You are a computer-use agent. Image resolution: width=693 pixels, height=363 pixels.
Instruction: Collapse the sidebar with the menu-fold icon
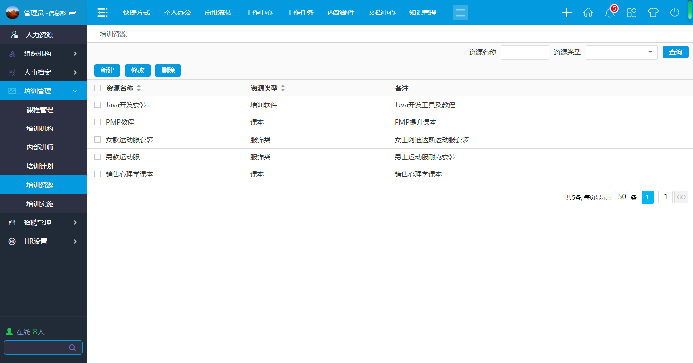[103, 13]
